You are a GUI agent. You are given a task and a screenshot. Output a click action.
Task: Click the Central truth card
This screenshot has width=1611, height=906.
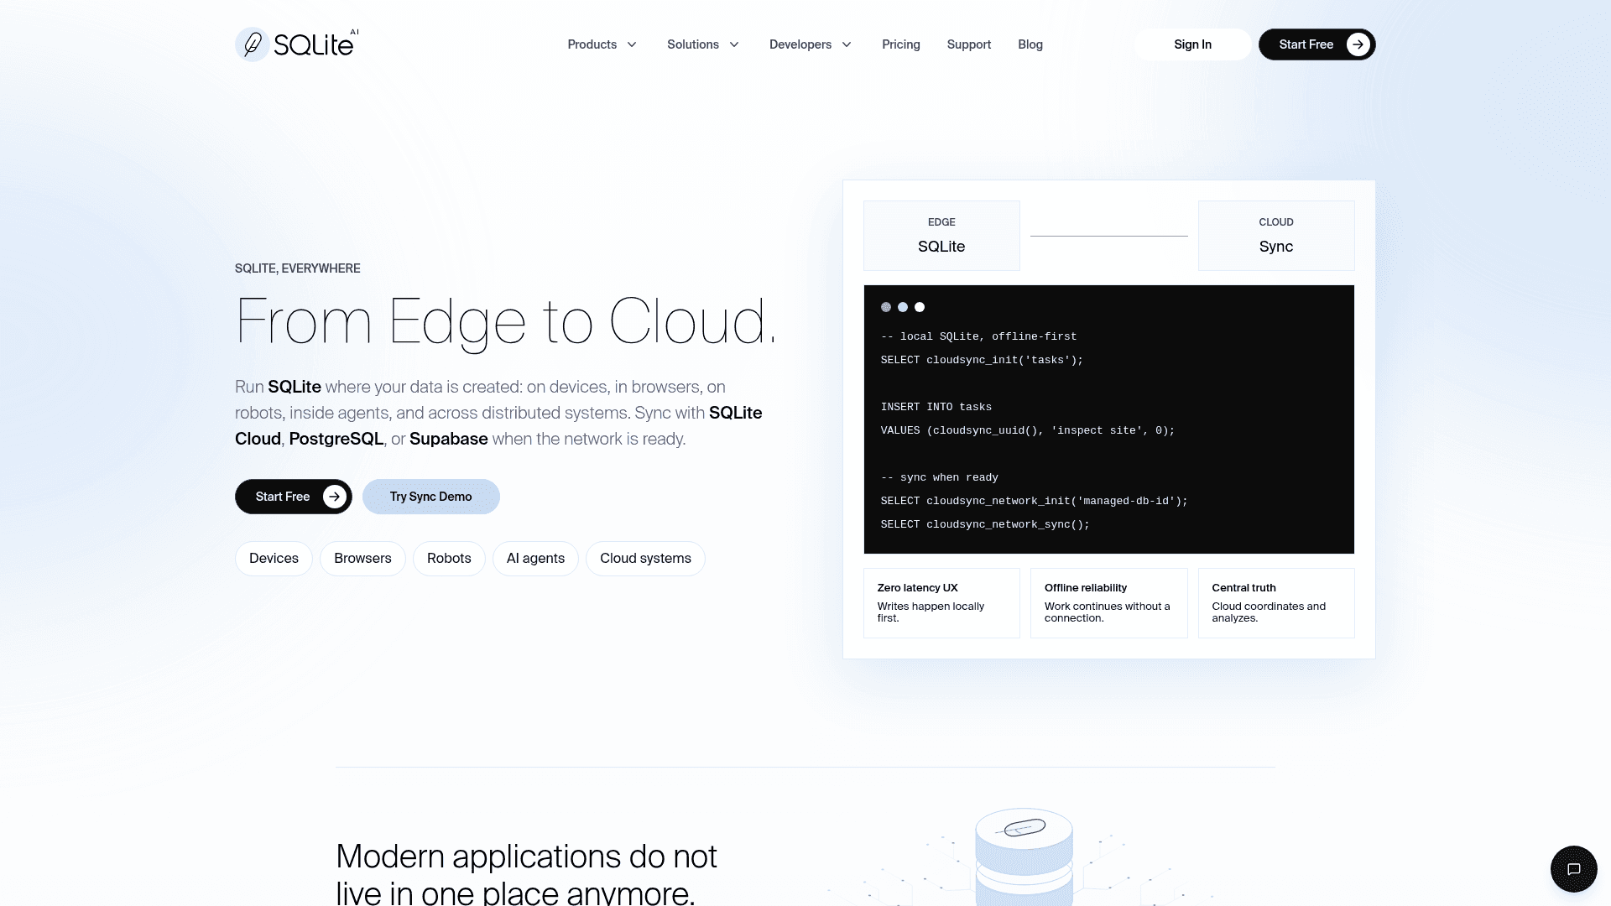tap(1276, 603)
